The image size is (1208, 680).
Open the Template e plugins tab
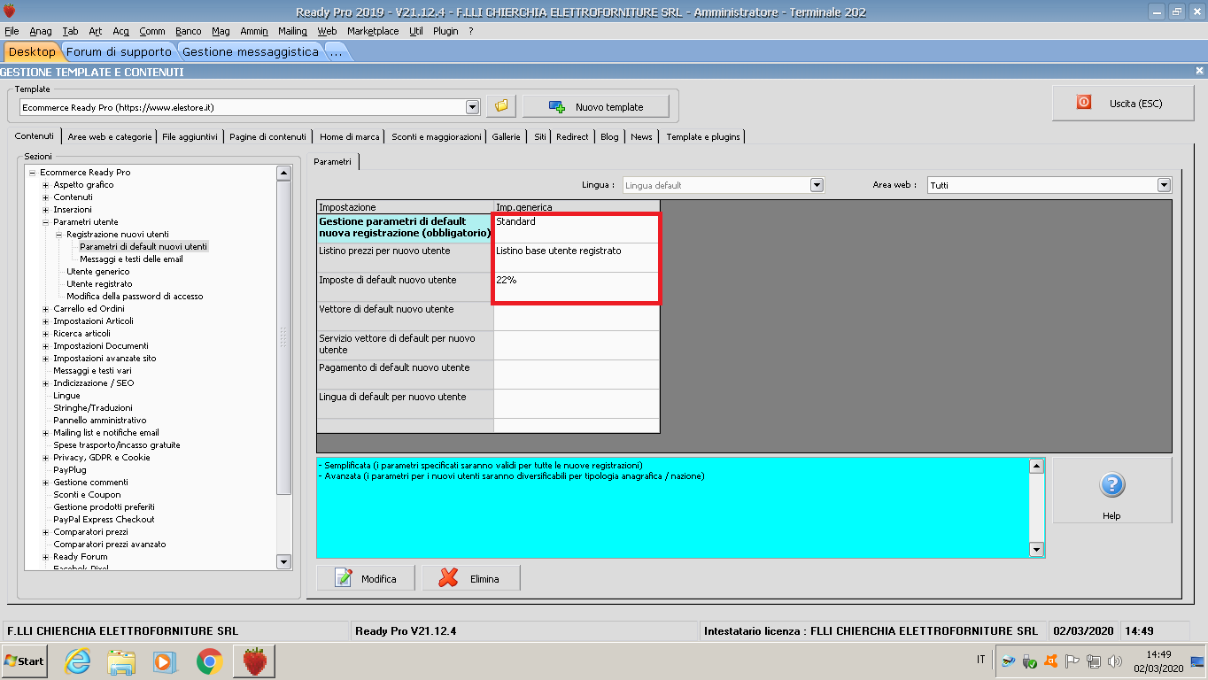click(x=703, y=136)
